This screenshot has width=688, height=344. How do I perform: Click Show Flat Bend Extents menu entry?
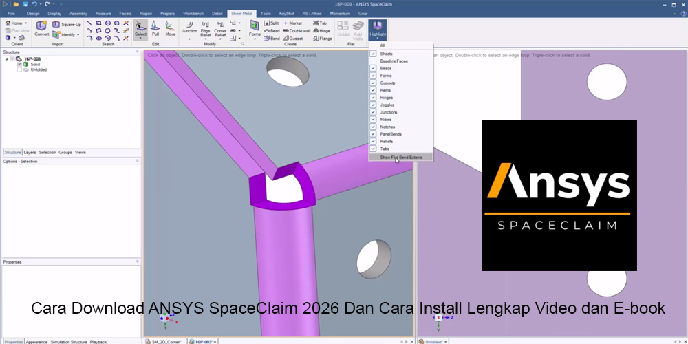pos(401,157)
